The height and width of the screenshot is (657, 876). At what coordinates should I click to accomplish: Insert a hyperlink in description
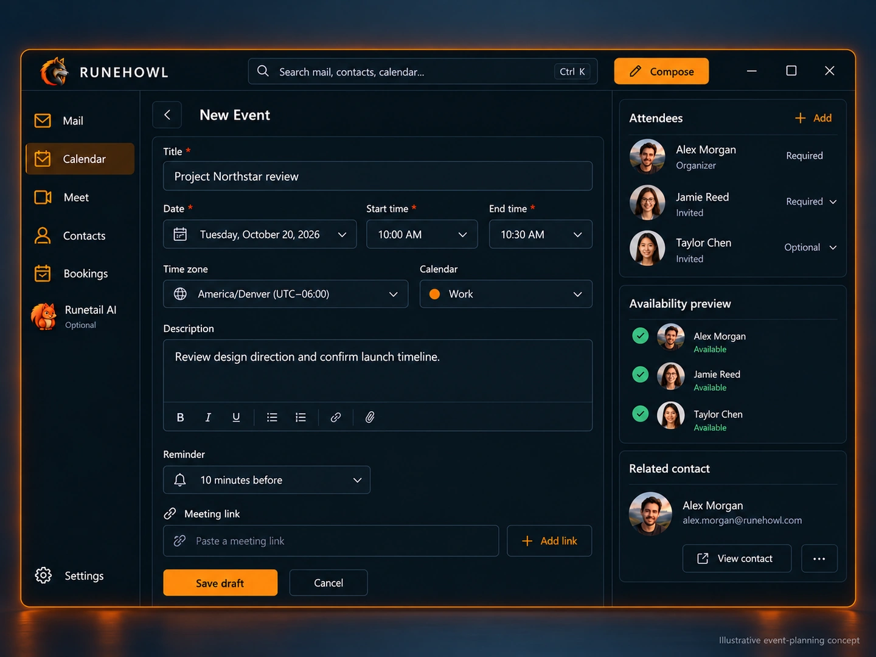335,417
